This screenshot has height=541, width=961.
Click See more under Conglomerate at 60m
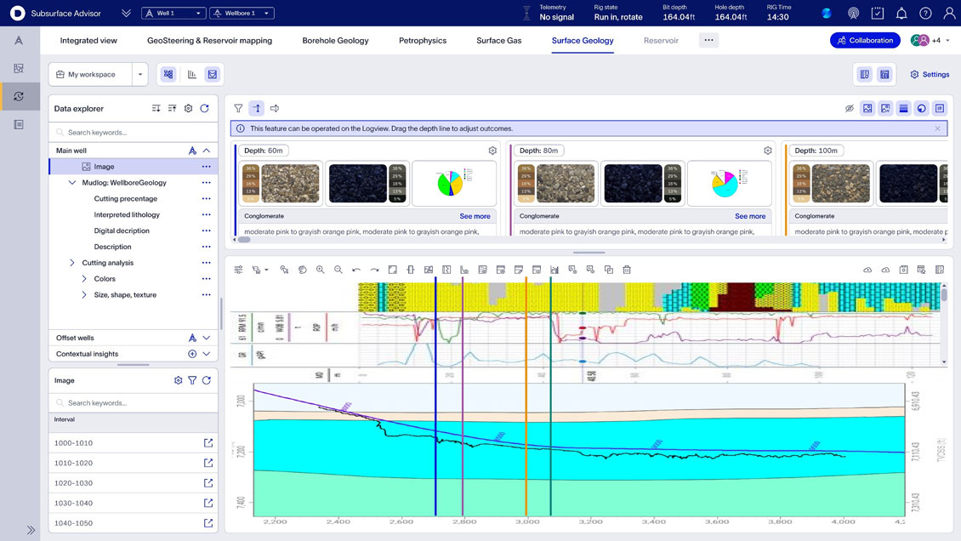click(475, 216)
